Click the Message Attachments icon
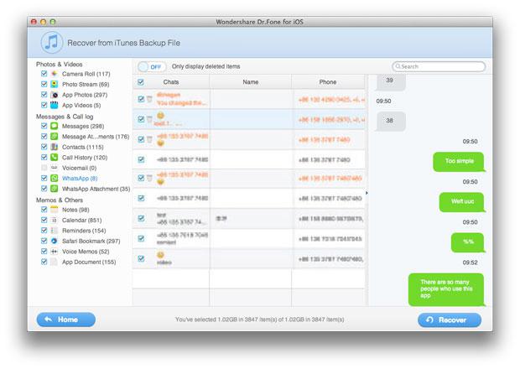The height and width of the screenshot is (369, 520). (x=54, y=136)
